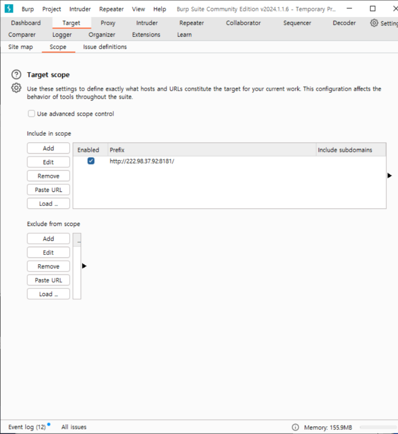The image size is (398, 434).
Task: Switch to the Site map sub-tab
Action: point(21,47)
